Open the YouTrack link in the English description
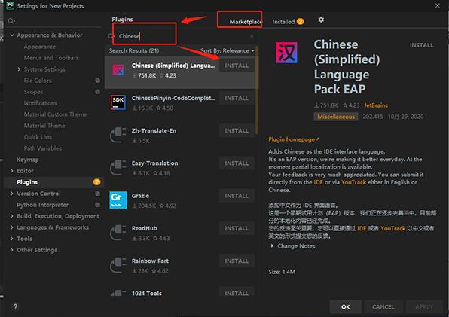449x317 pixels. point(353,182)
